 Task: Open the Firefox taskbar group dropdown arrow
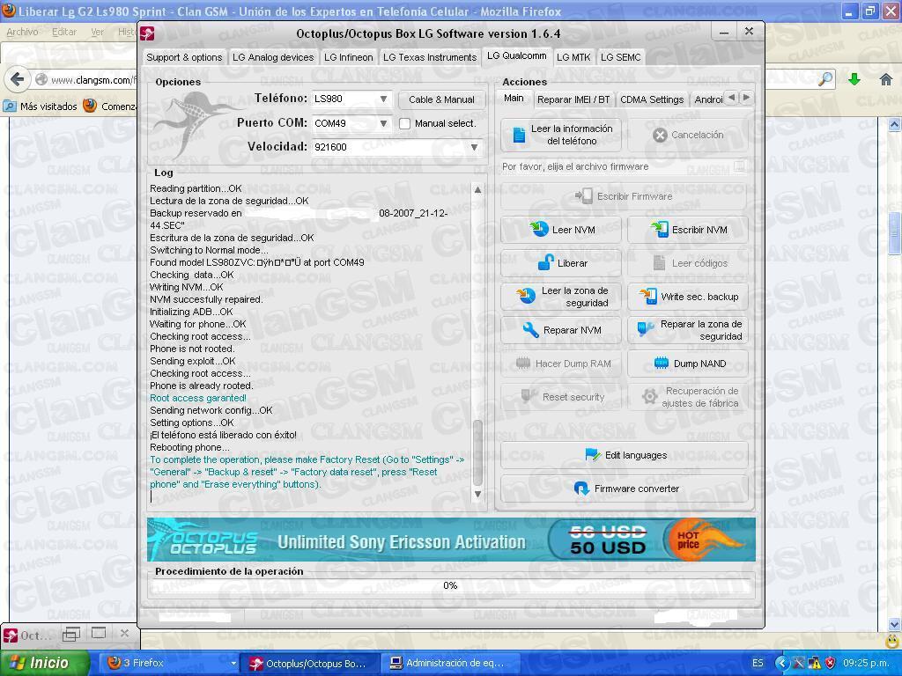click(233, 664)
